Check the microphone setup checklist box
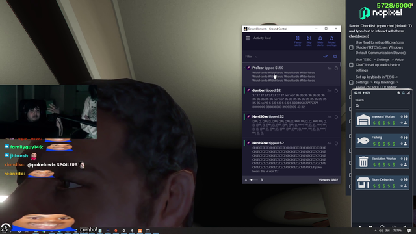 tap(351, 47)
